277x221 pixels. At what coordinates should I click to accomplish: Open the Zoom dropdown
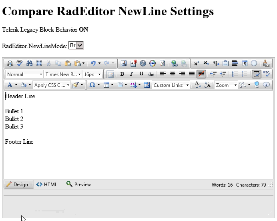point(226,85)
